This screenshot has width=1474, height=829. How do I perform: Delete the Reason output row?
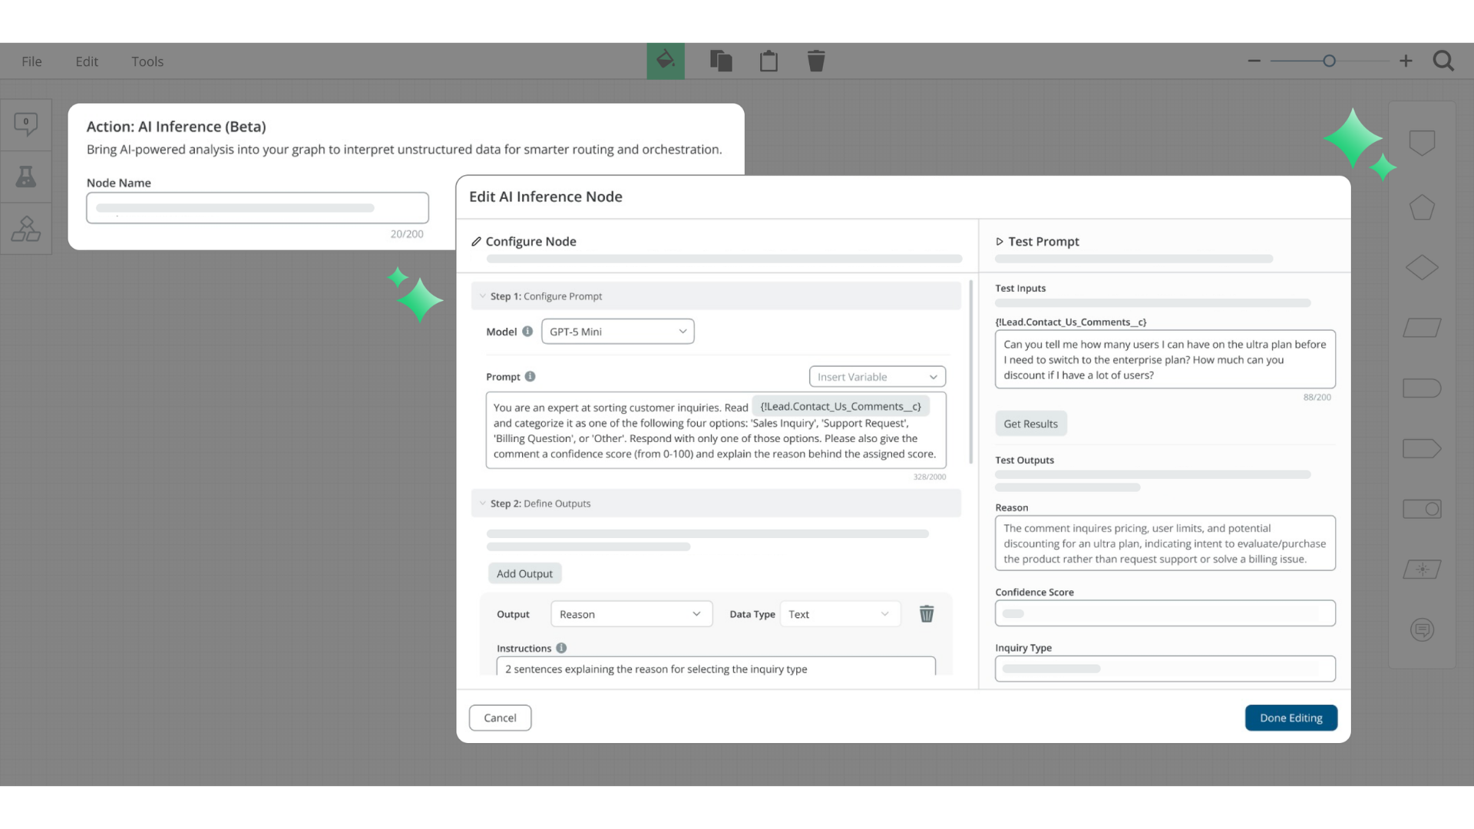click(927, 614)
